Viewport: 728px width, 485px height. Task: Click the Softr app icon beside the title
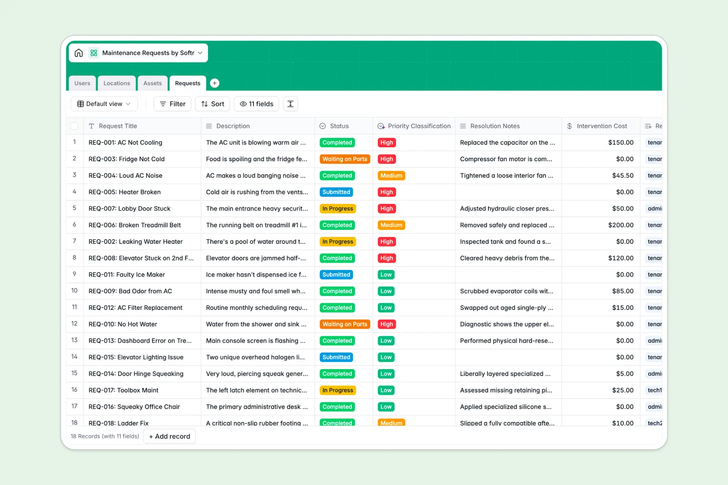click(x=93, y=53)
